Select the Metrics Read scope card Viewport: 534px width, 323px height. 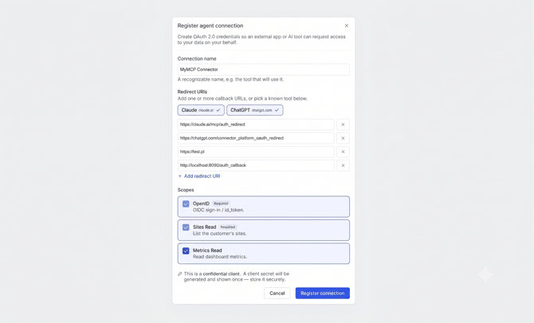tap(263, 254)
